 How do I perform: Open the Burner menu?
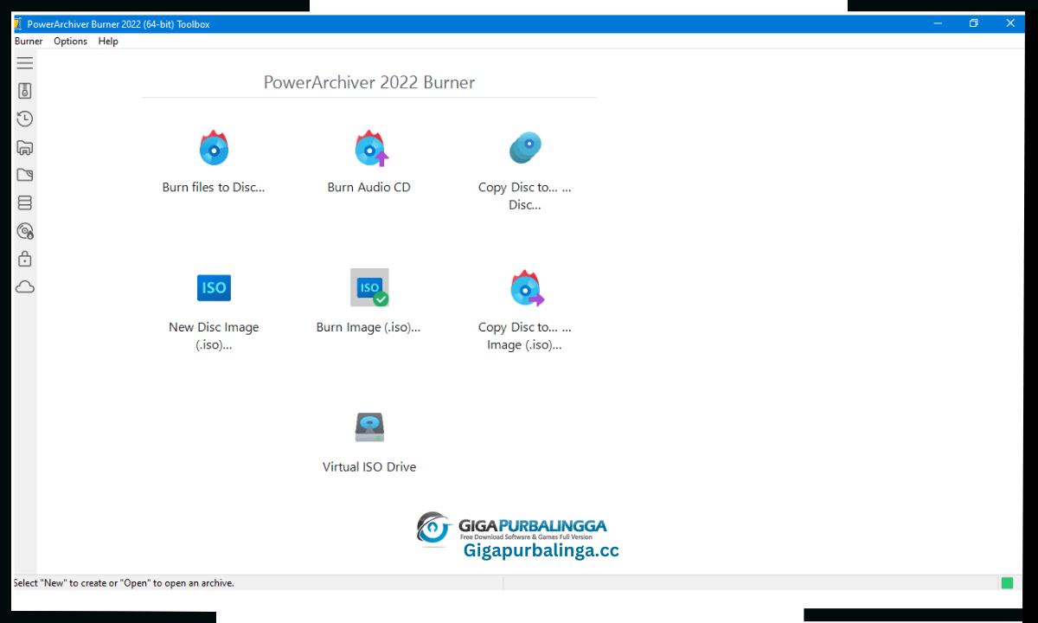29,42
